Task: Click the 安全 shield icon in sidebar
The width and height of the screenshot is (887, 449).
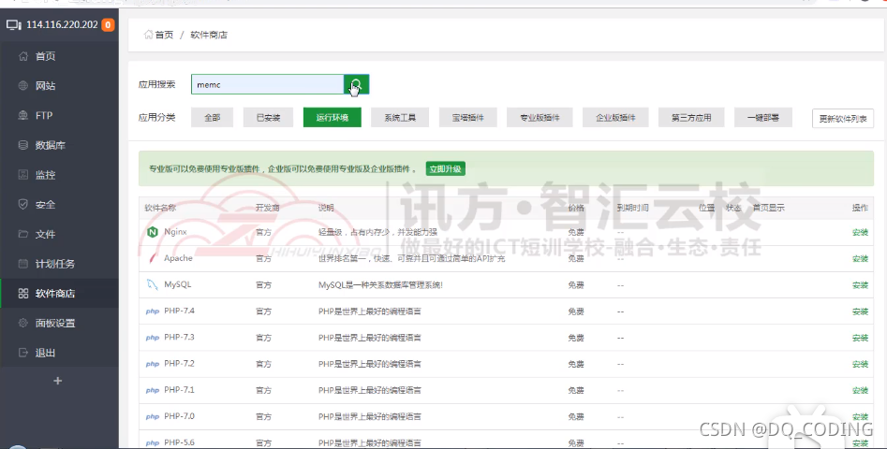Action: [x=23, y=205]
